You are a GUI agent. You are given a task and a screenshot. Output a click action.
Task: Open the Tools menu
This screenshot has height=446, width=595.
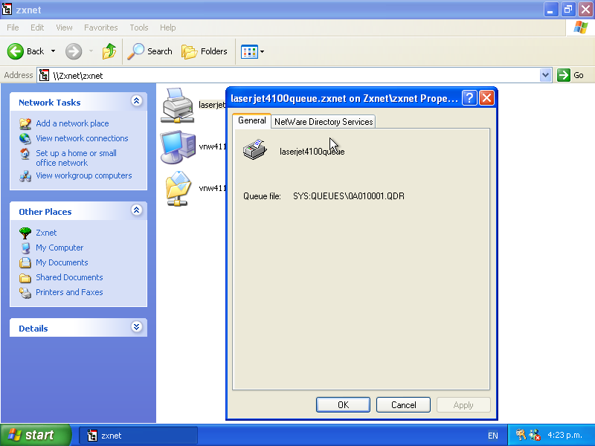(x=139, y=28)
